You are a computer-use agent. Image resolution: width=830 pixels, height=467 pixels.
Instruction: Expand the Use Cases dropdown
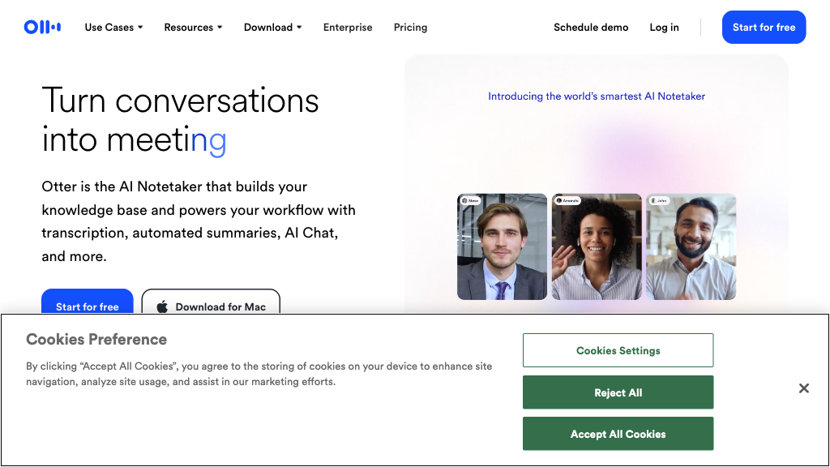tap(113, 28)
